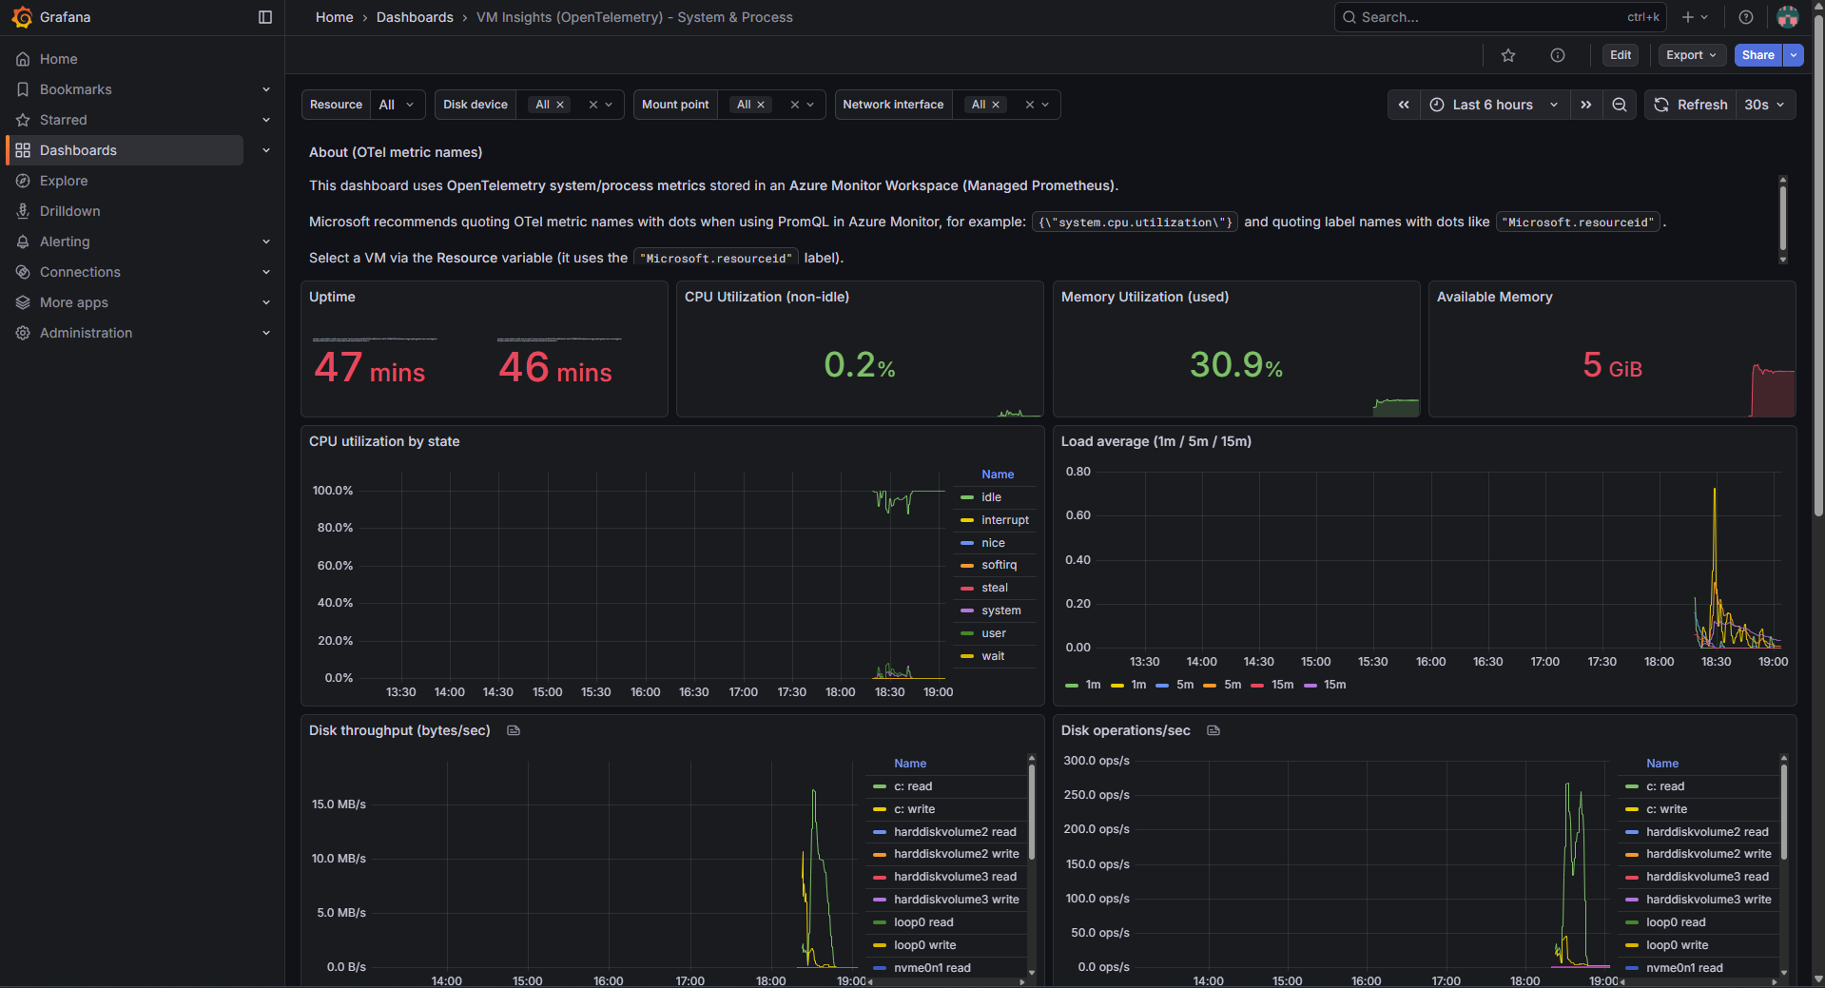Click the Edit dashboard button
The width and height of the screenshot is (1825, 988).
[1621, 55]
